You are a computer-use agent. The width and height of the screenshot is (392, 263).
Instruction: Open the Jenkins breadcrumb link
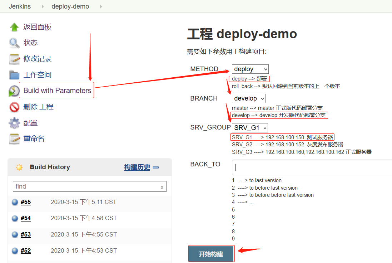pyautogui.click(x=20, y=6)
